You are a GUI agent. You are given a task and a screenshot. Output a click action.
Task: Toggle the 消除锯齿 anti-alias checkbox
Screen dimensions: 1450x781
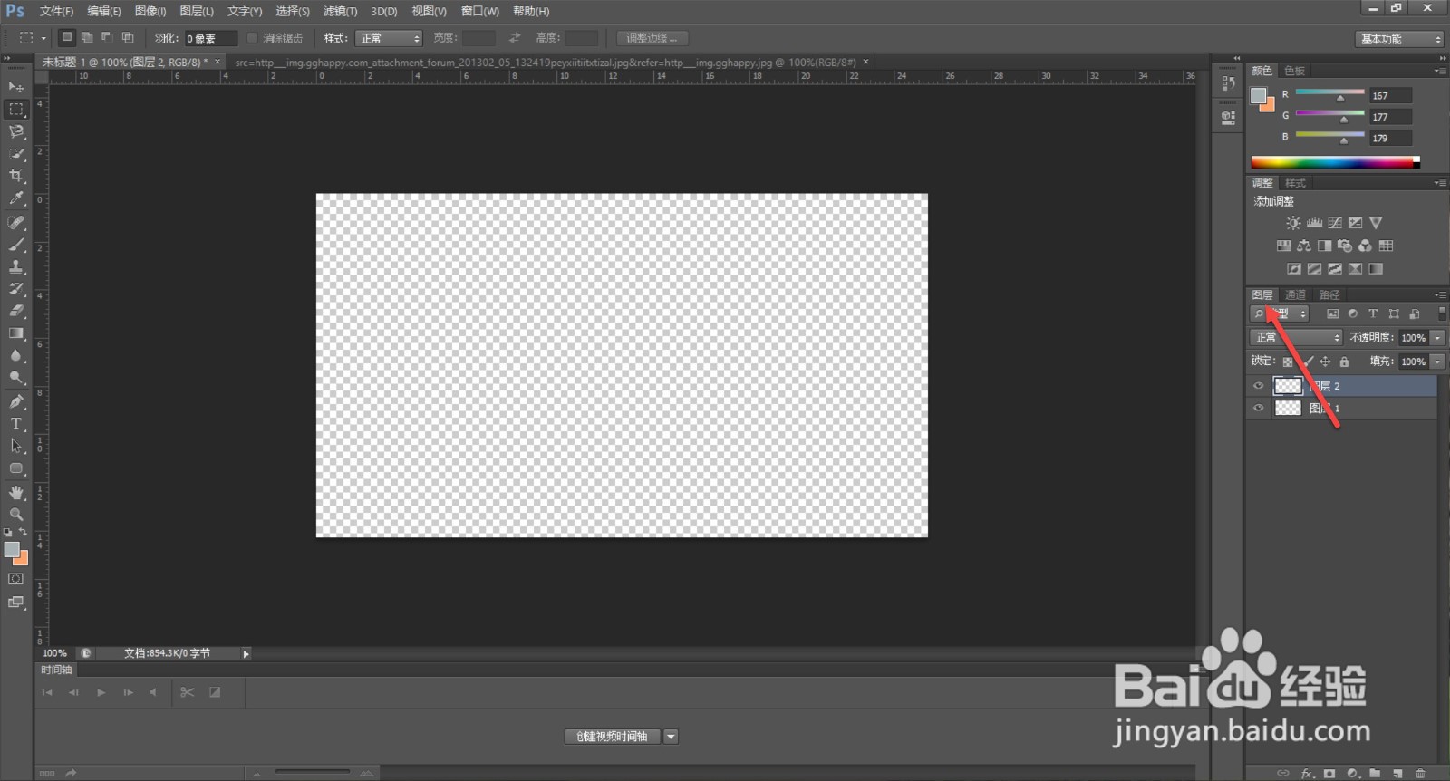[x=253, y=38]
